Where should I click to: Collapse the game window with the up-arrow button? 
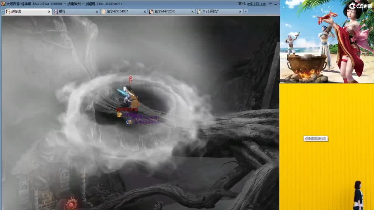pyautogui.click(x=270, y=4)
